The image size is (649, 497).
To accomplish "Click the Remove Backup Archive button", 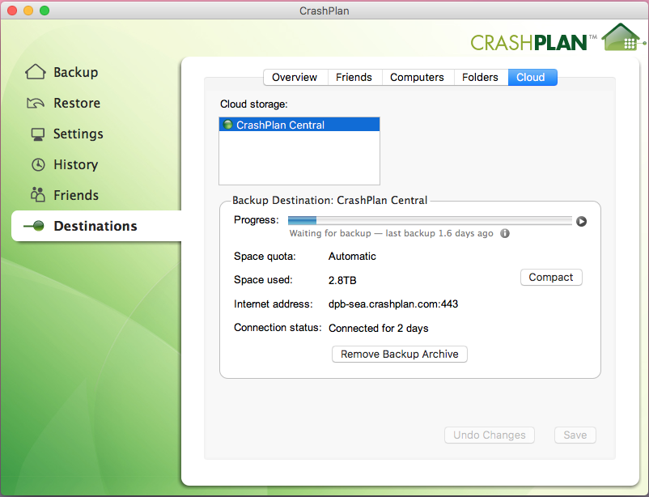I will click(x=400, y=354).
